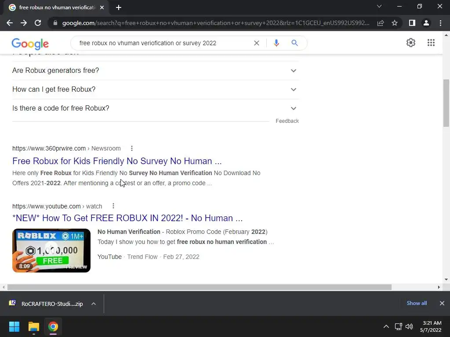Go back with the browser back arrow
450x337 pixels.
(x=10, y=23)
